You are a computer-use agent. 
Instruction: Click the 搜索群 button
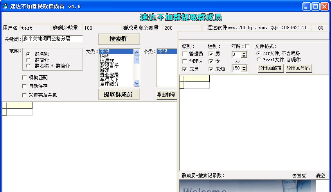point(119,39)
